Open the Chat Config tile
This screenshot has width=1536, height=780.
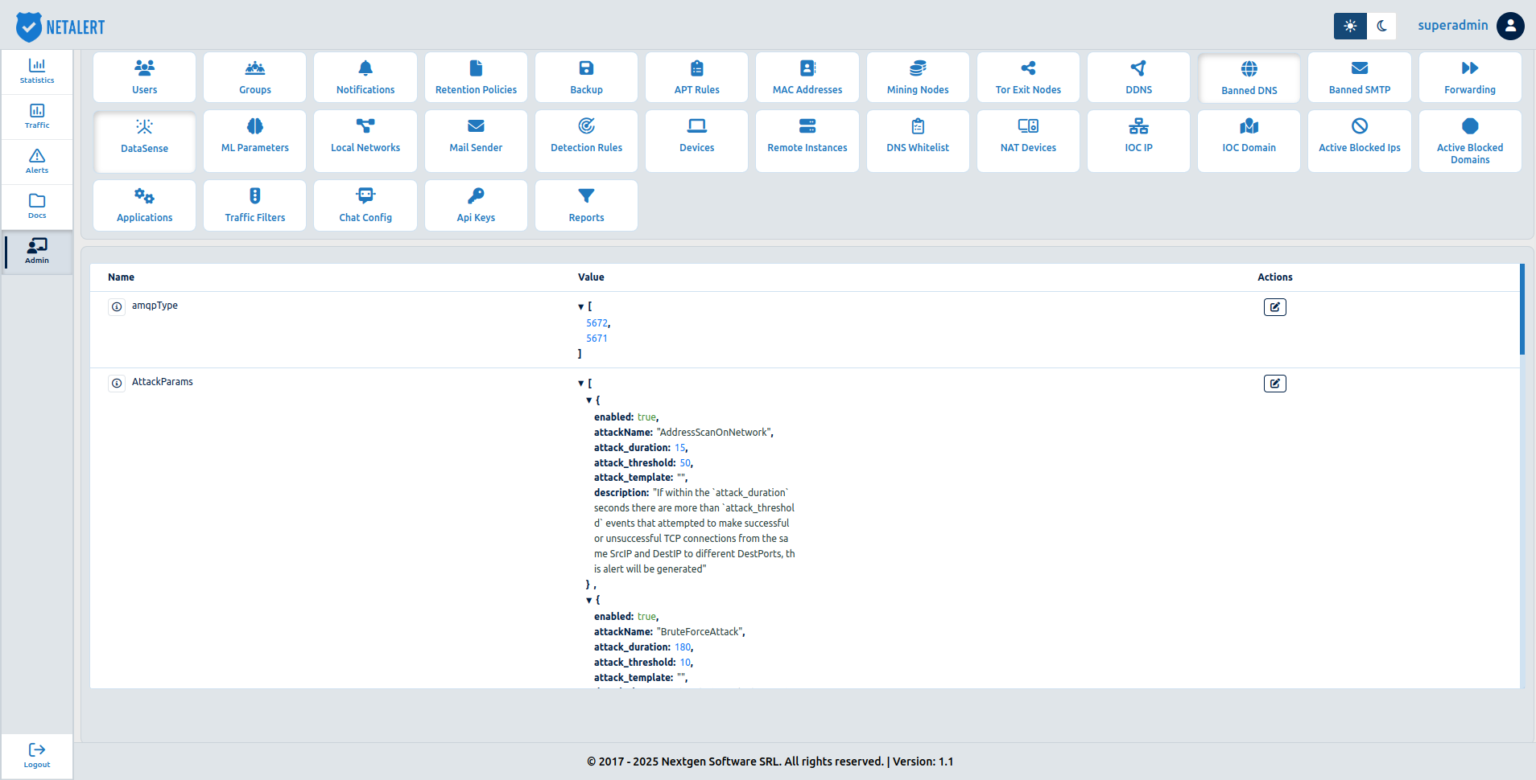(365, 205)
